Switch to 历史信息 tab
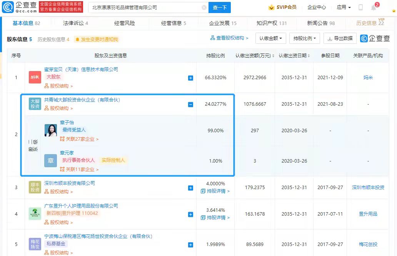 coord(370,23)
